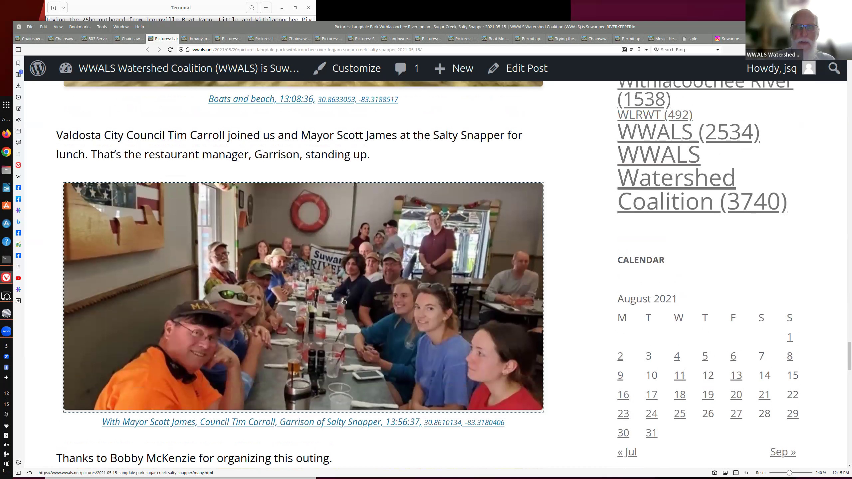This screenshot has width=852, height=479.
Task: Open the View menu
Action: click(x=58, y=27)
